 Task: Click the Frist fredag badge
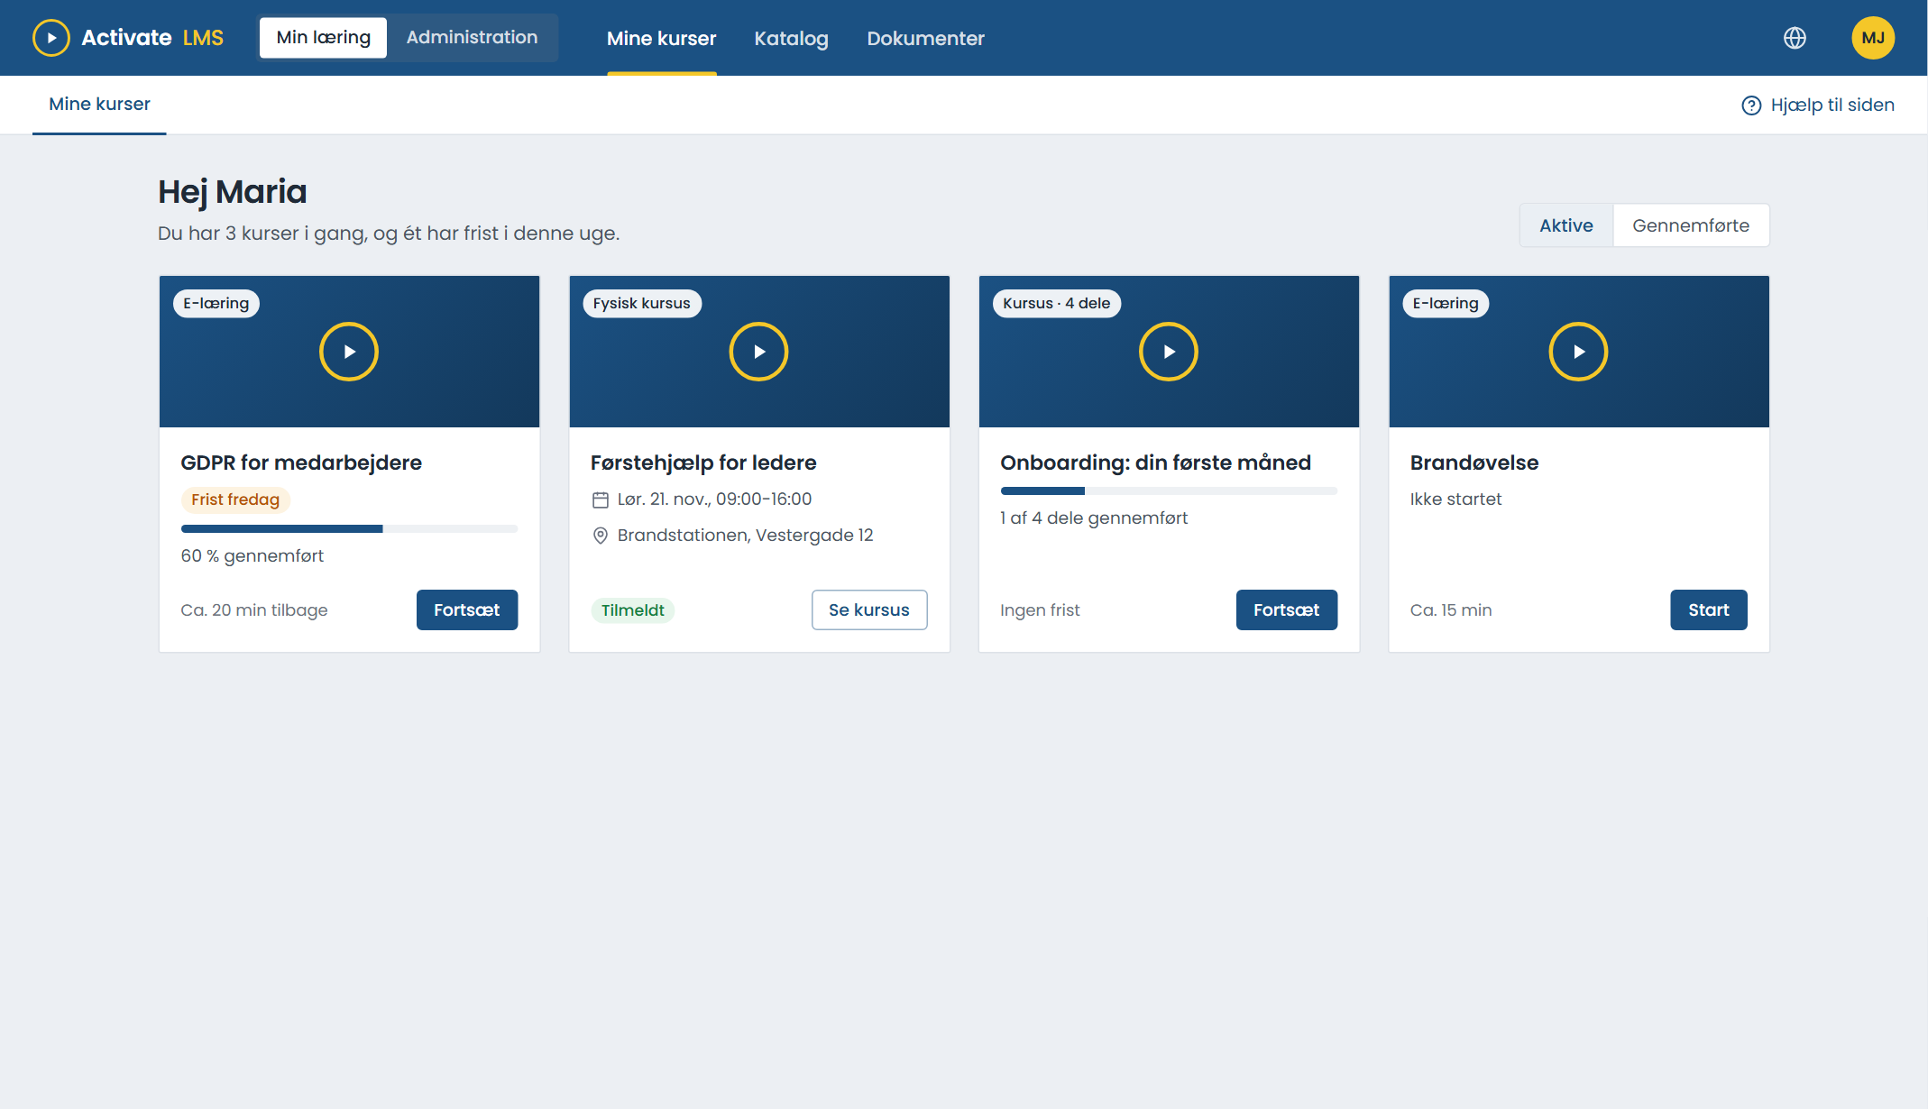(x=235, y=500)
